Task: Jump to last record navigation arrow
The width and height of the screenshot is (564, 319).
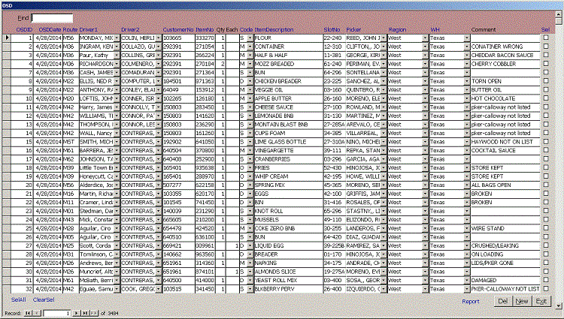Action: click(84, 311)
